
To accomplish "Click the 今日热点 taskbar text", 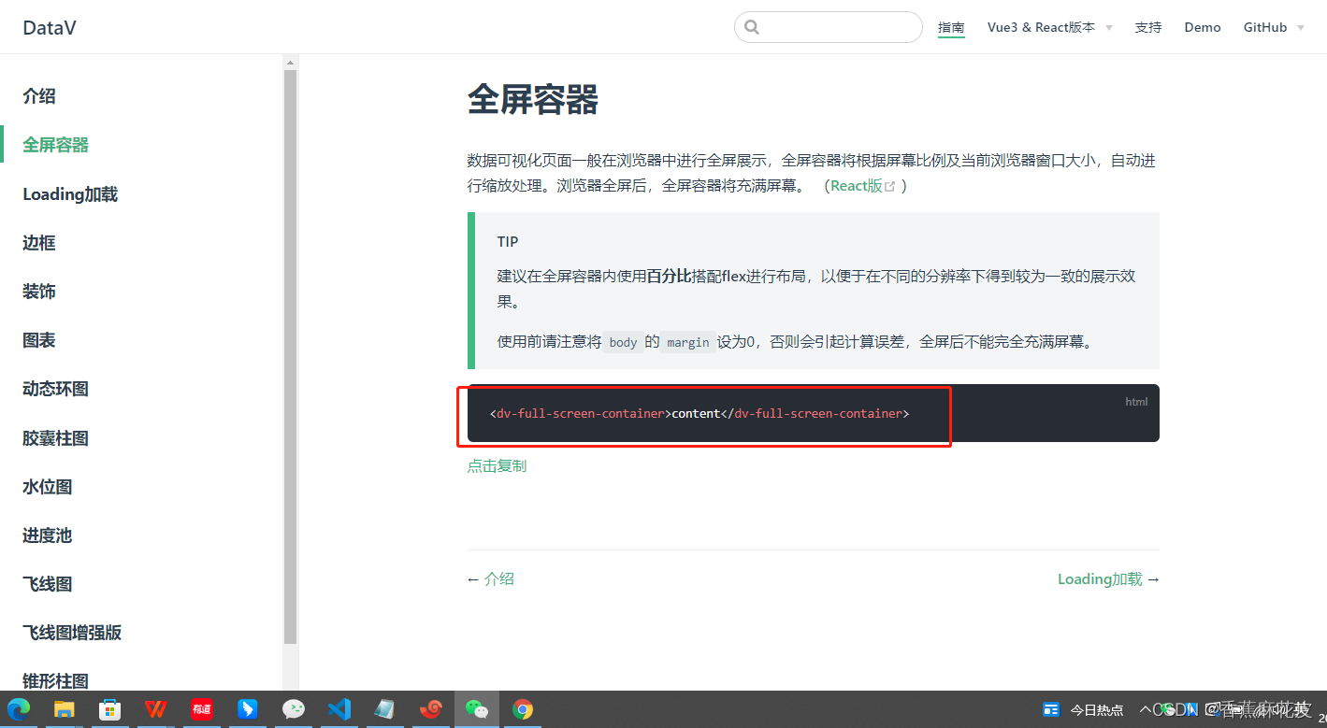I will click(1097, 709).
